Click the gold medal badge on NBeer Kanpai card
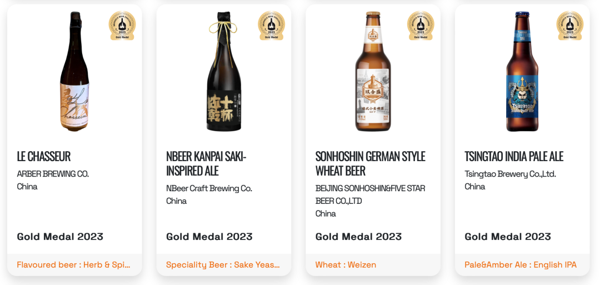 [x=271, y=26]
